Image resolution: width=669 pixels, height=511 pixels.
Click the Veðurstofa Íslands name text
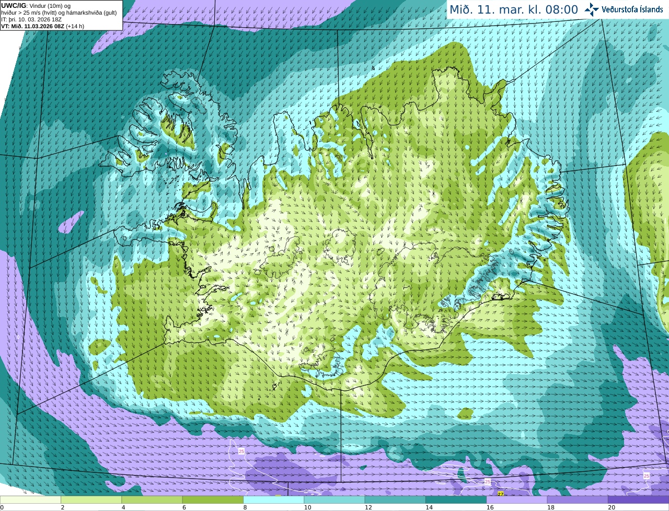(632, 9)
